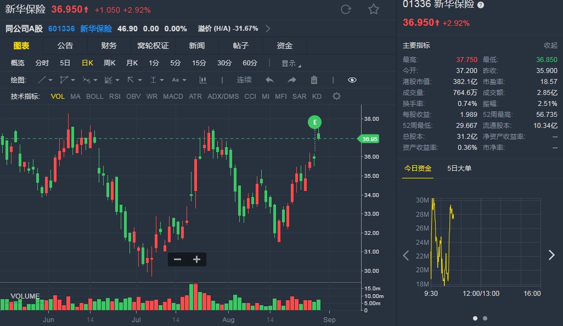Open the 601336 A-share stock link
563x326 pixels.
point(61,29)
